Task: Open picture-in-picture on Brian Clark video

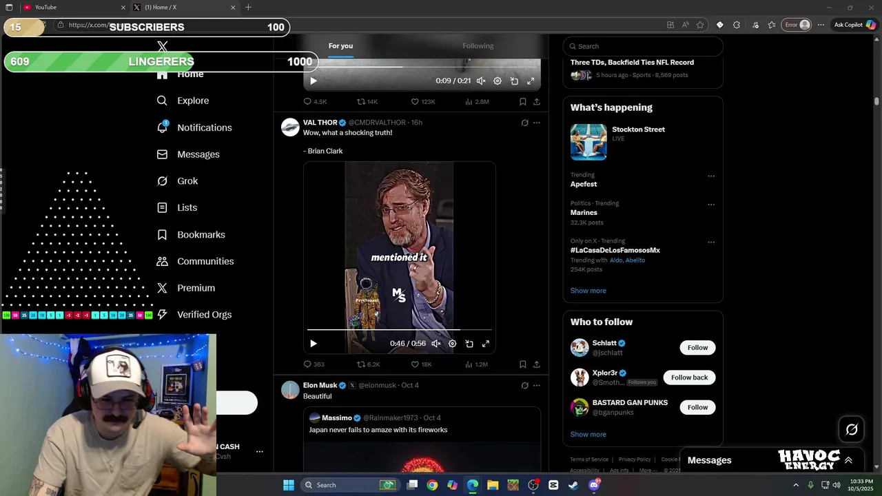Action: point(469,344)
